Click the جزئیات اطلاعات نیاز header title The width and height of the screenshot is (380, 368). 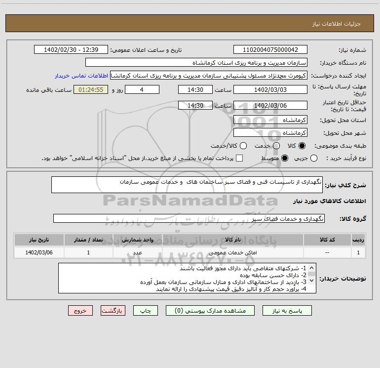(337, 24)
